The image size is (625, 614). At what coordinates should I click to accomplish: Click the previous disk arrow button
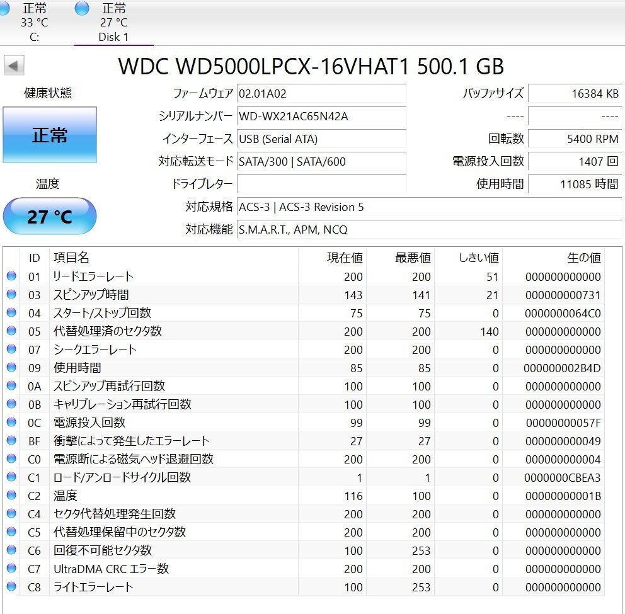[x=14, y=65]
